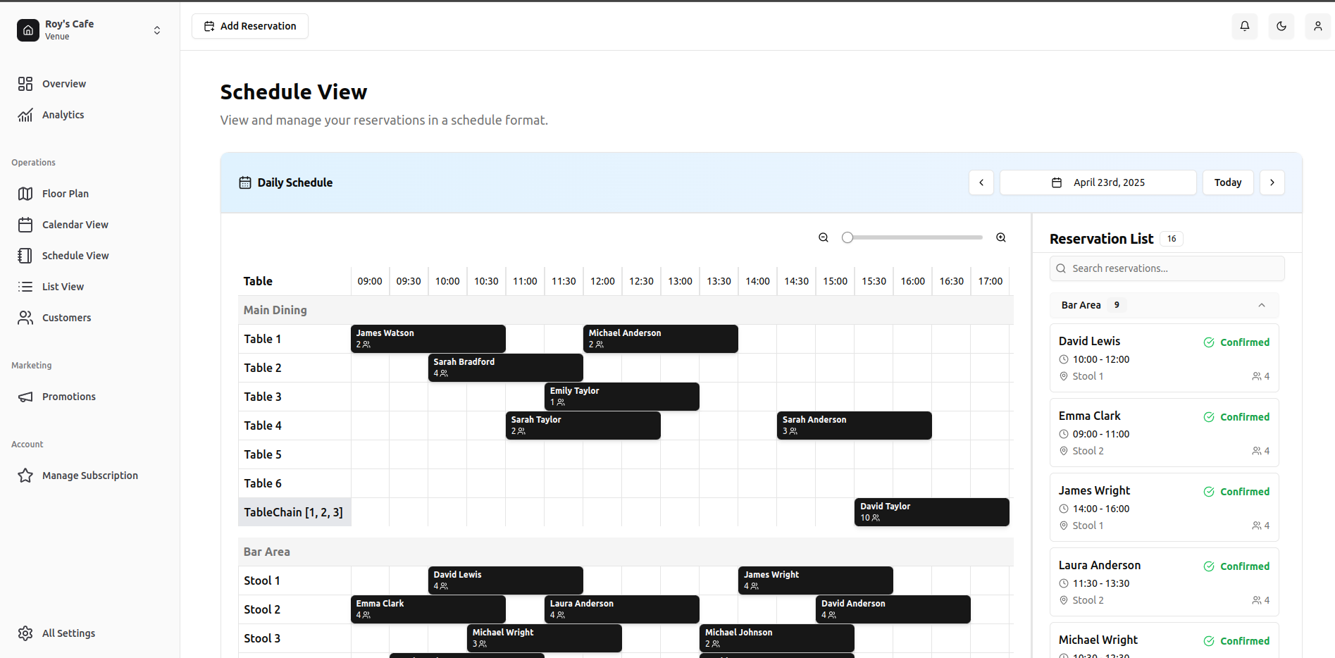Image resolution: width=1335 pixels, height=658 pixels.
Task: Click the calendar icon inside the date selector
Action: pos(1056,182)
